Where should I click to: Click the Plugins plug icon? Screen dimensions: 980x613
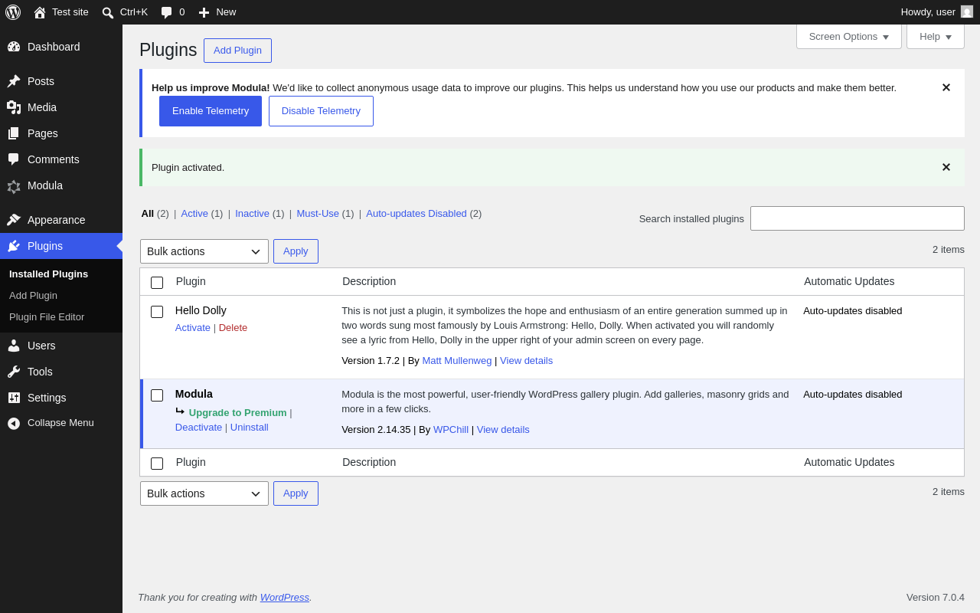(x=14, y=246)
